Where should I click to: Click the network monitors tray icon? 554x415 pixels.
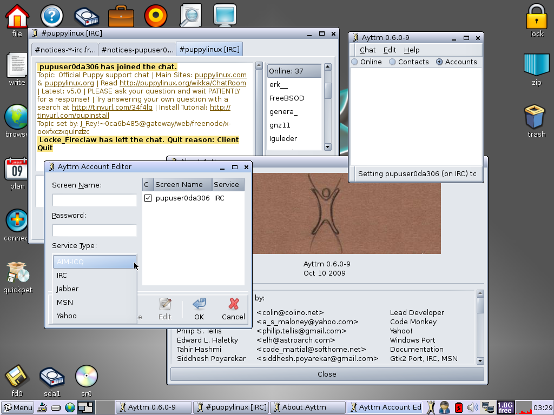488,407
